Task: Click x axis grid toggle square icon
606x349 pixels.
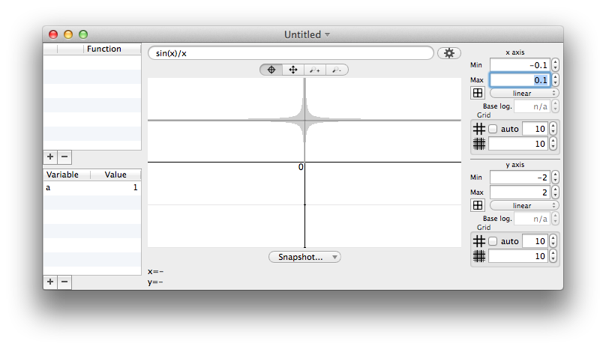Action: click(x=478, y=93)
